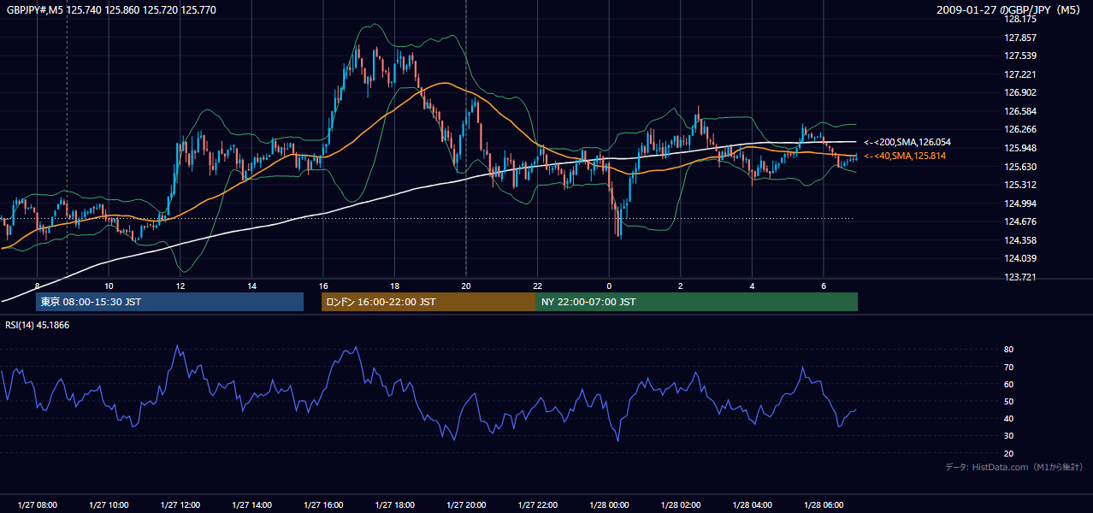This screenshot has width=1093, height=513.
Task: Click the 1/27 18:00 bottom time label
Action: click(394, 505)
